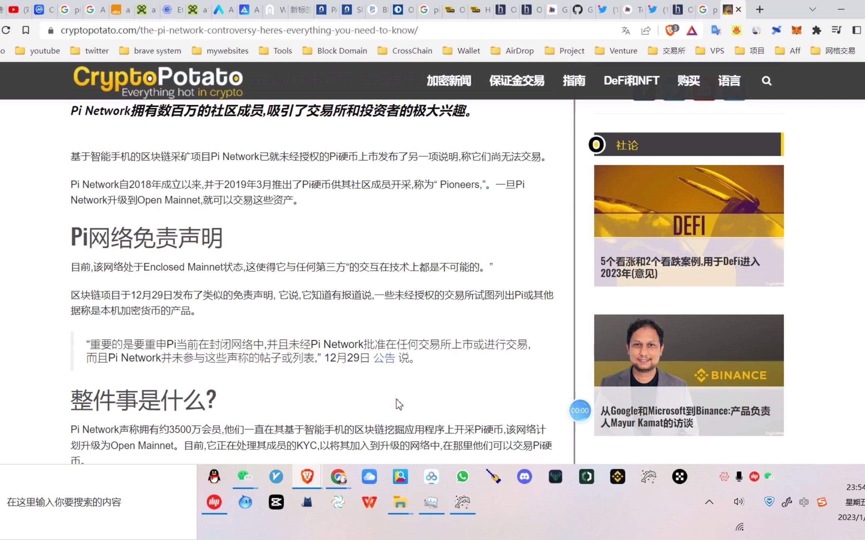Open WhatsApp icon in taskbar

(x=463, y=477)
